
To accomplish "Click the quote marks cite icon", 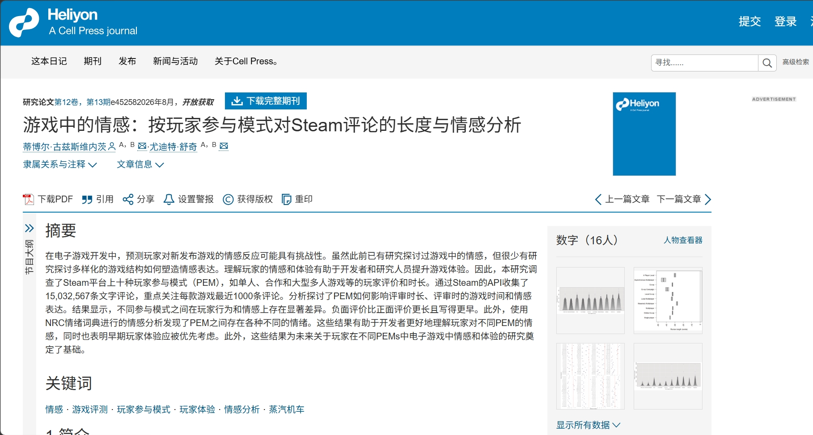I will point(87,200).
